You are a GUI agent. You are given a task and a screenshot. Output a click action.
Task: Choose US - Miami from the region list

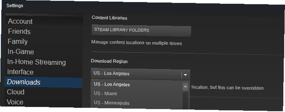point(137,94)
